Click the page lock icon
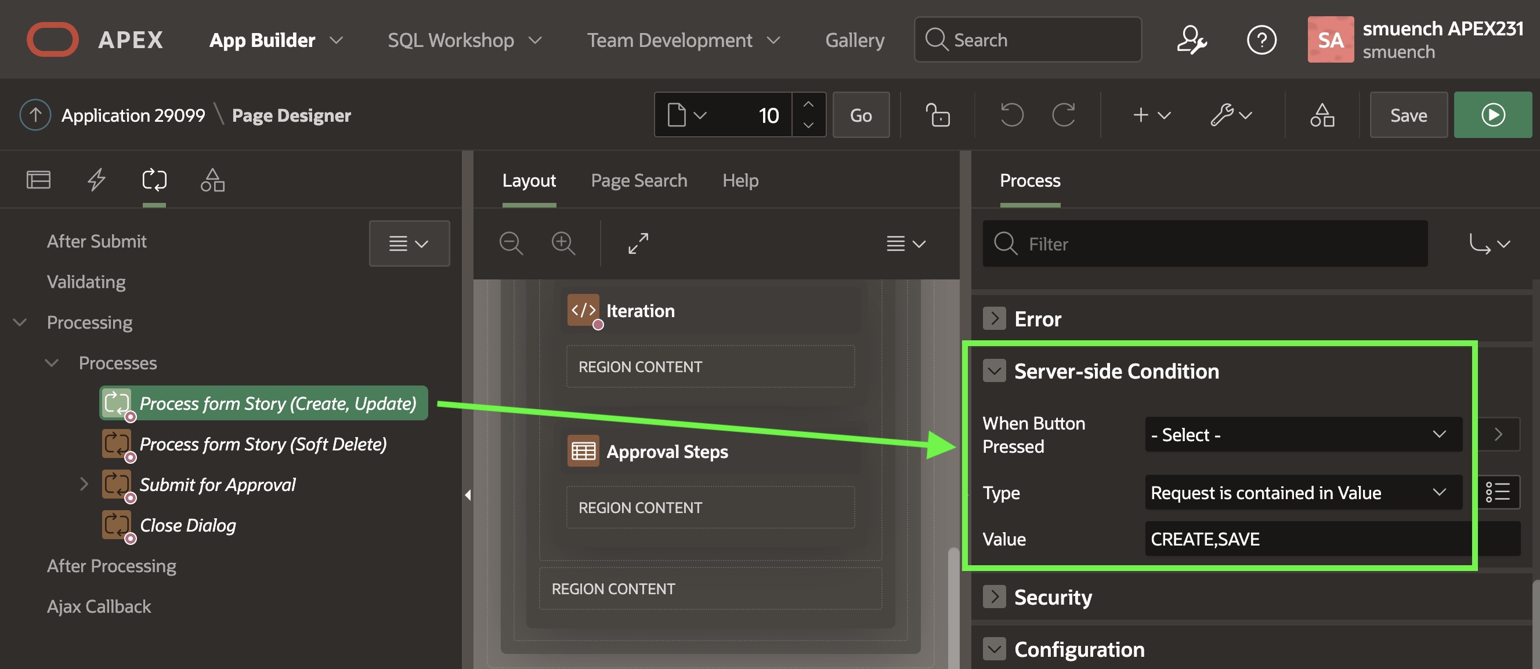Viewport: 1540px width, 669px height. click(x=937, y=115)
